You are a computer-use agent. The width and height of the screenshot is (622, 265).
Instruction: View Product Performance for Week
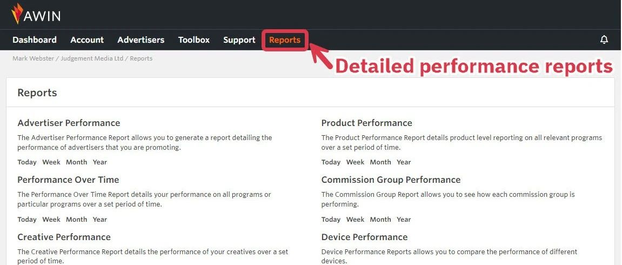click(355, 162)
